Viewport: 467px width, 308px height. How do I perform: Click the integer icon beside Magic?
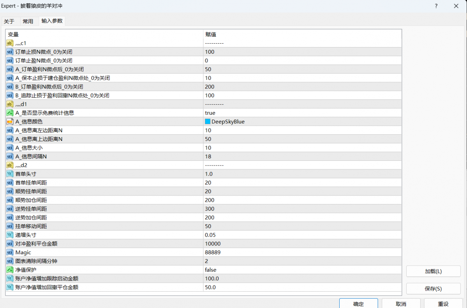point(10,252)
